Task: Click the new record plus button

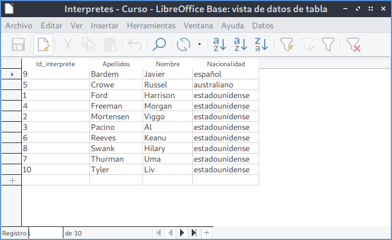Action: point(206,233)
